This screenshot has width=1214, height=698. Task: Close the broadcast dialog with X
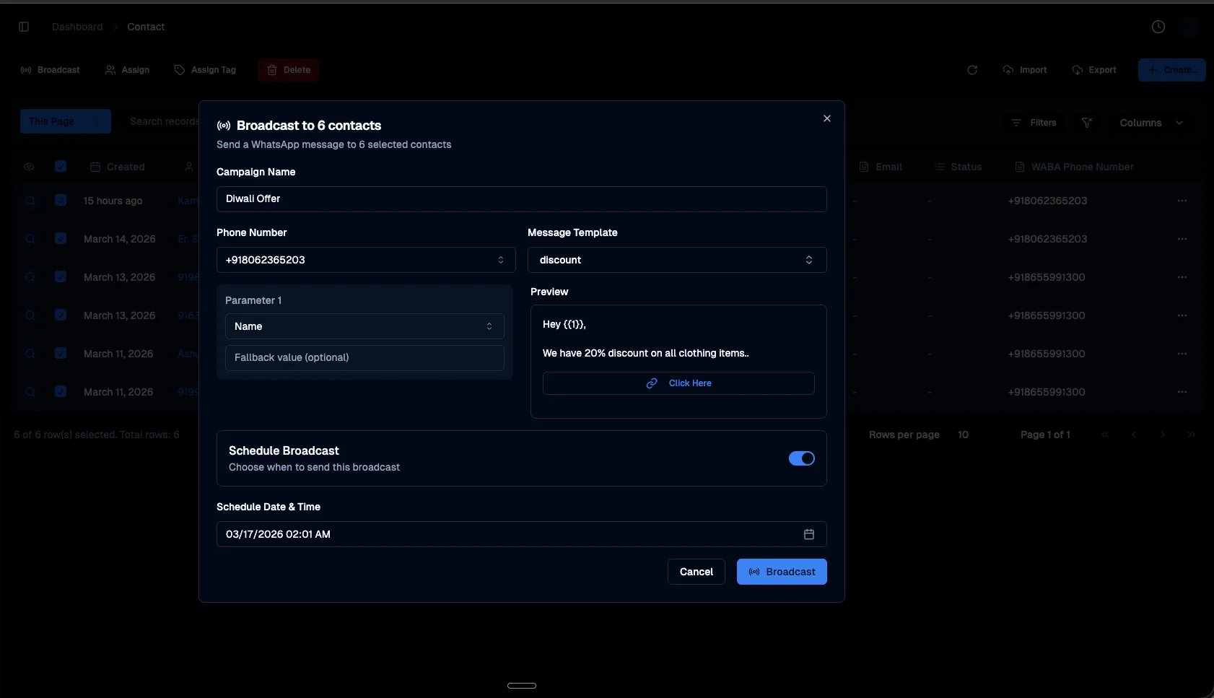(x=827, y=118)
